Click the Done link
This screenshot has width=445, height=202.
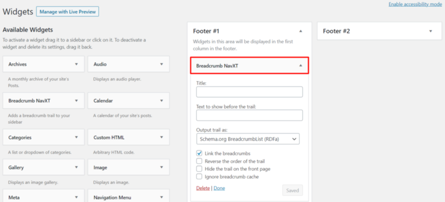tap(219, 188)
